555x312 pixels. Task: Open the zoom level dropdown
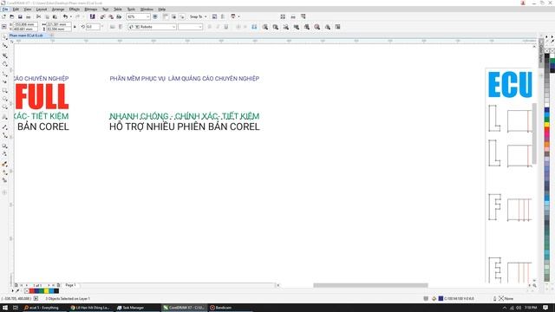148,16
